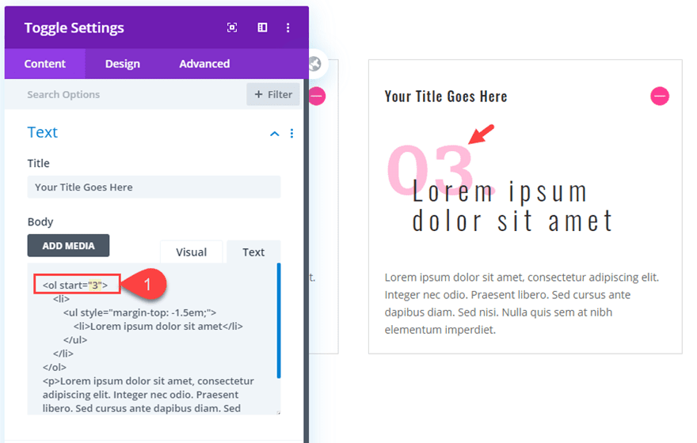Click the Lorem ipsum dolor sit amet heading in preview
This screenshot has width=697, height=443.
tap(512, 206)
